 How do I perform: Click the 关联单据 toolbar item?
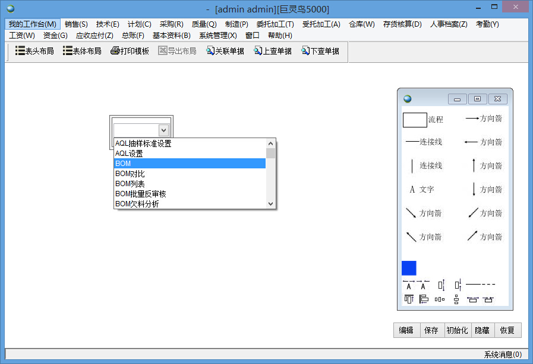click(225, 51)
